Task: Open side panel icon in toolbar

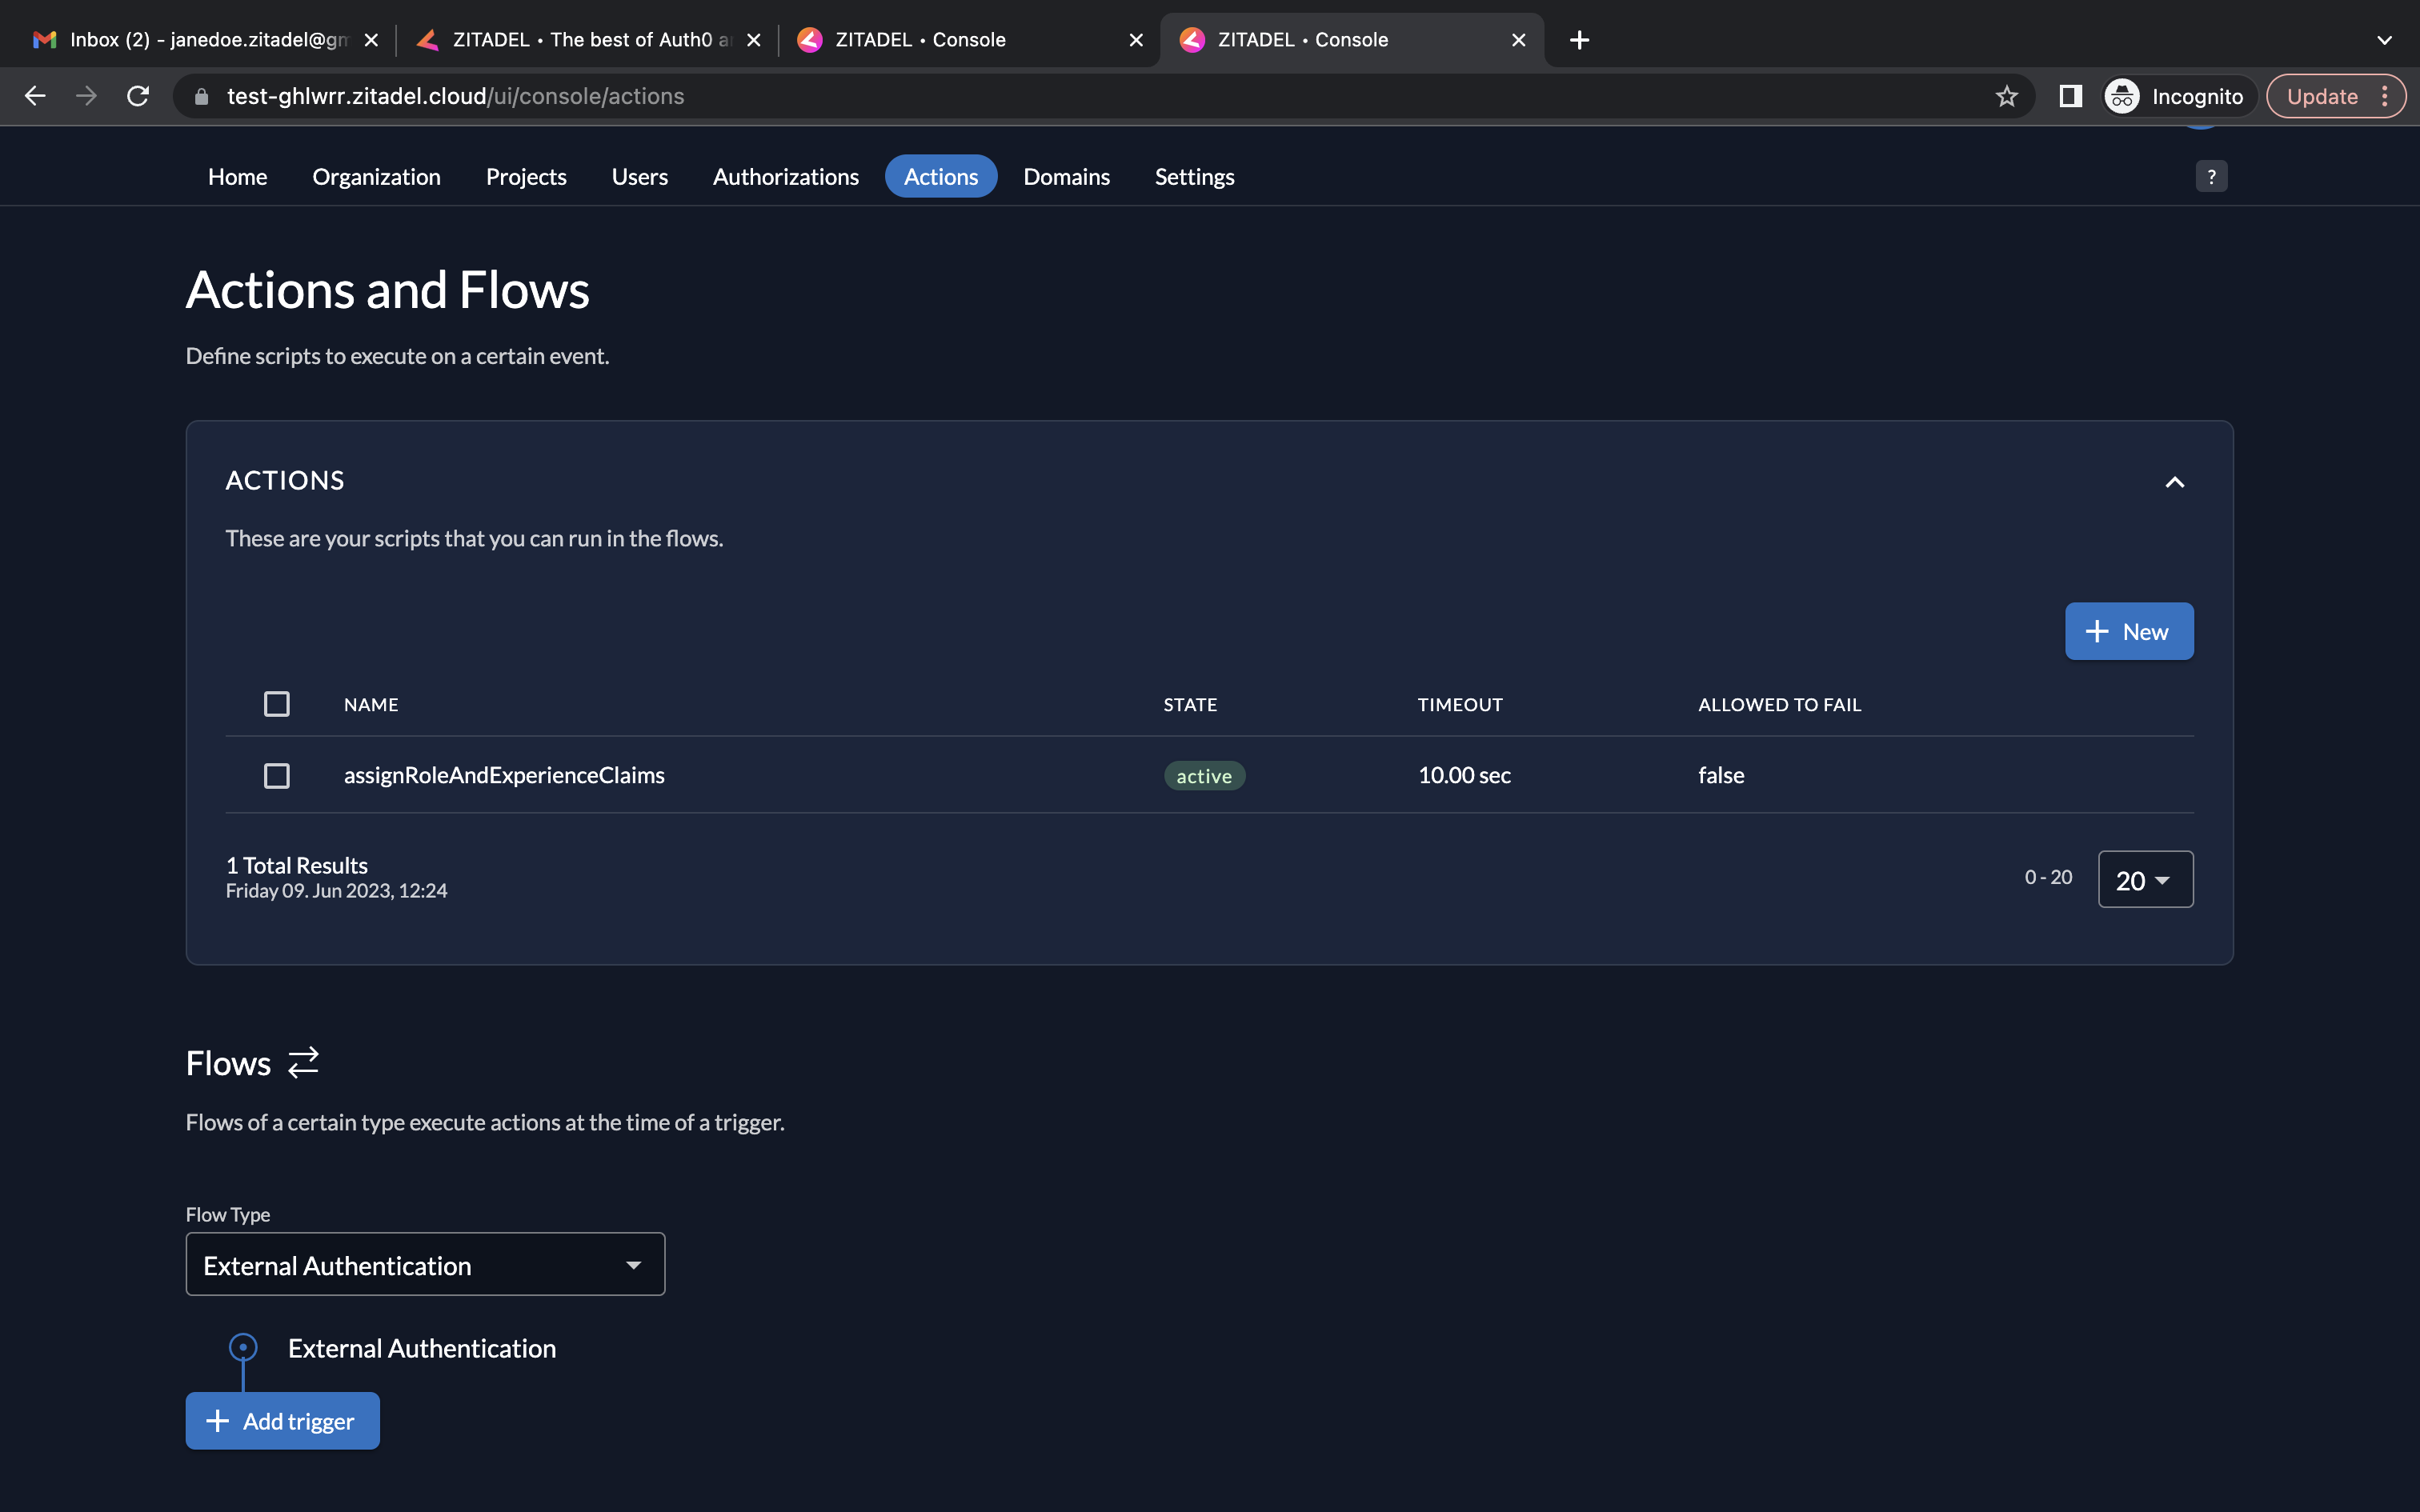Action: pos(2070,96)
